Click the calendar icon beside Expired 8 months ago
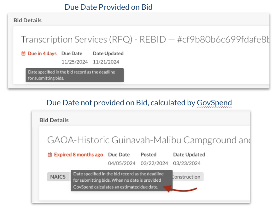The height and width of the screenshot is (210, 275). tap(50, 155)
